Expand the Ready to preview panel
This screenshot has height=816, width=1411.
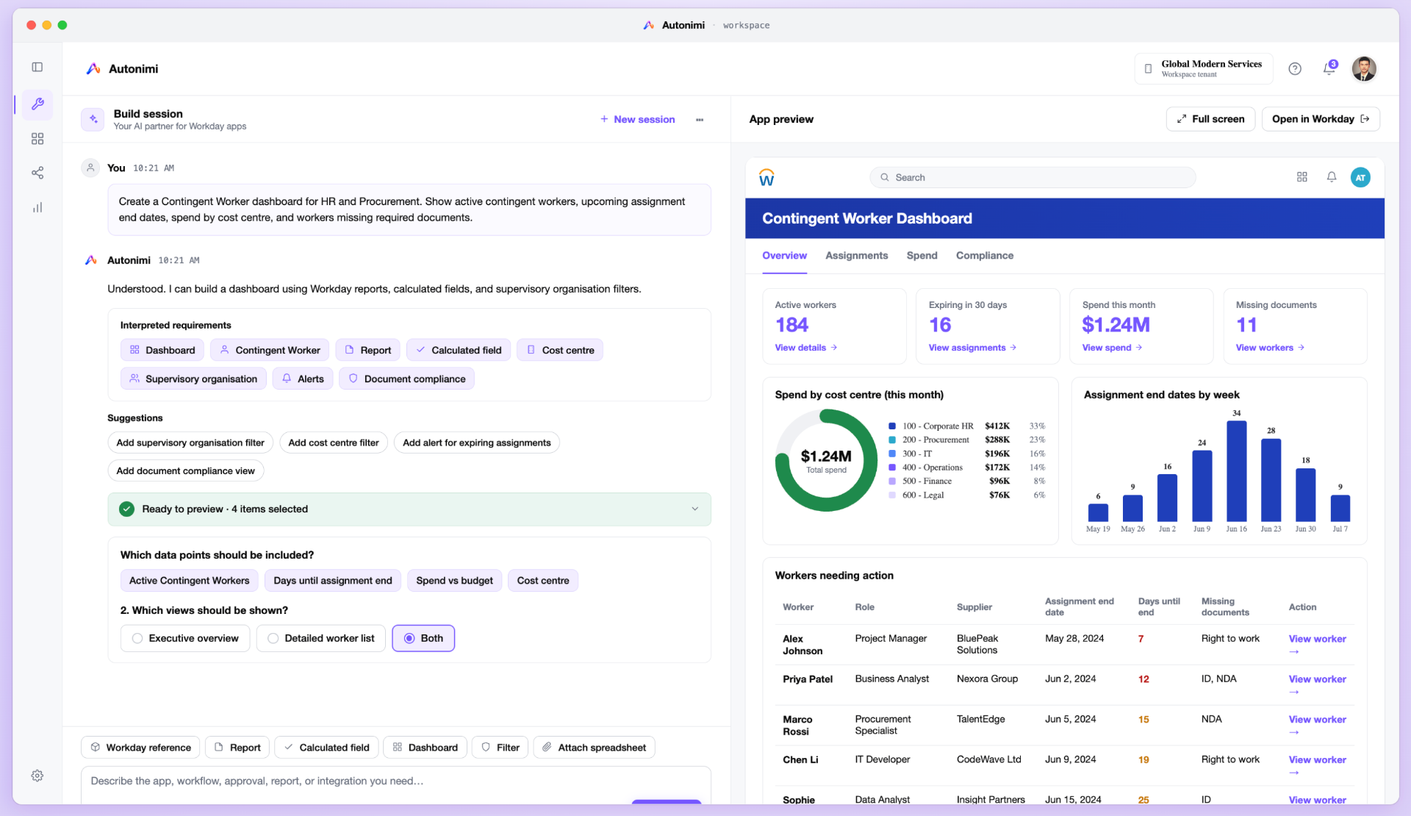[409, 509]
